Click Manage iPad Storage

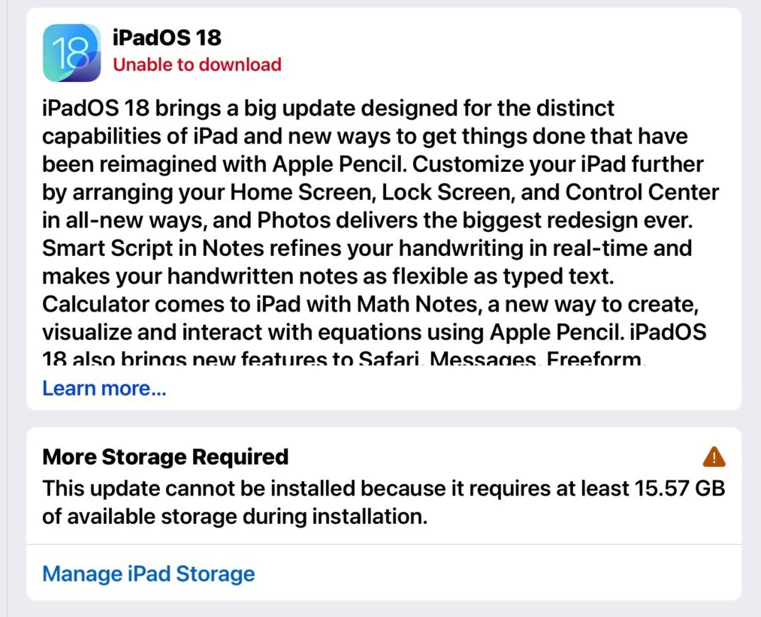(148, 573)
